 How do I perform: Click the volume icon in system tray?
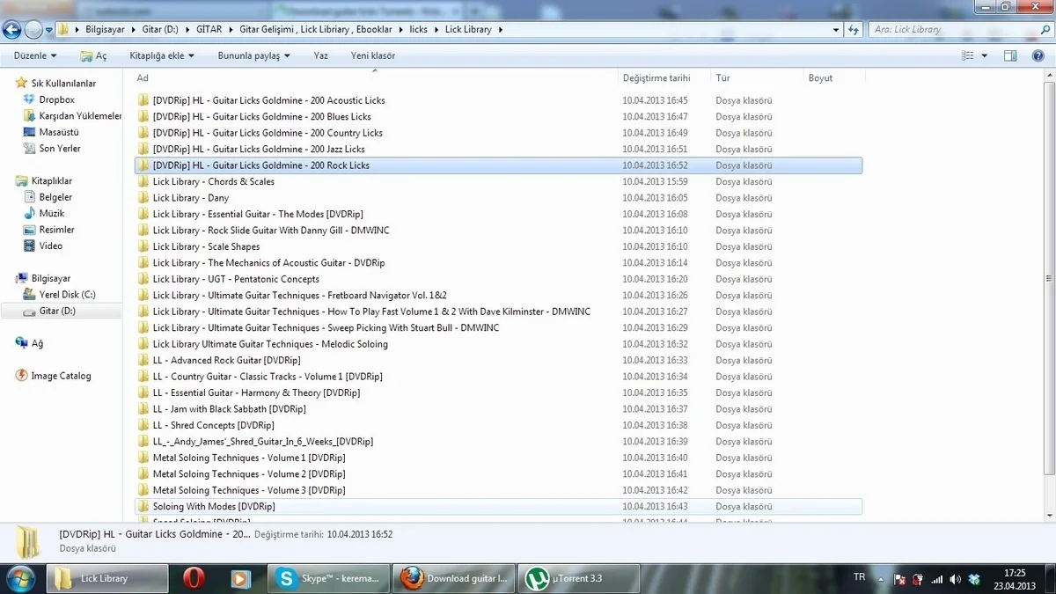coord(954,578)
